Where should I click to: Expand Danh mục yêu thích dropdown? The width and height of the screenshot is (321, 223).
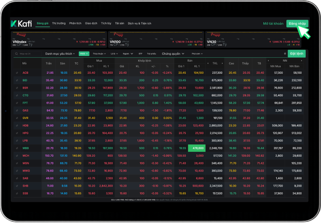tap(60, 54)
